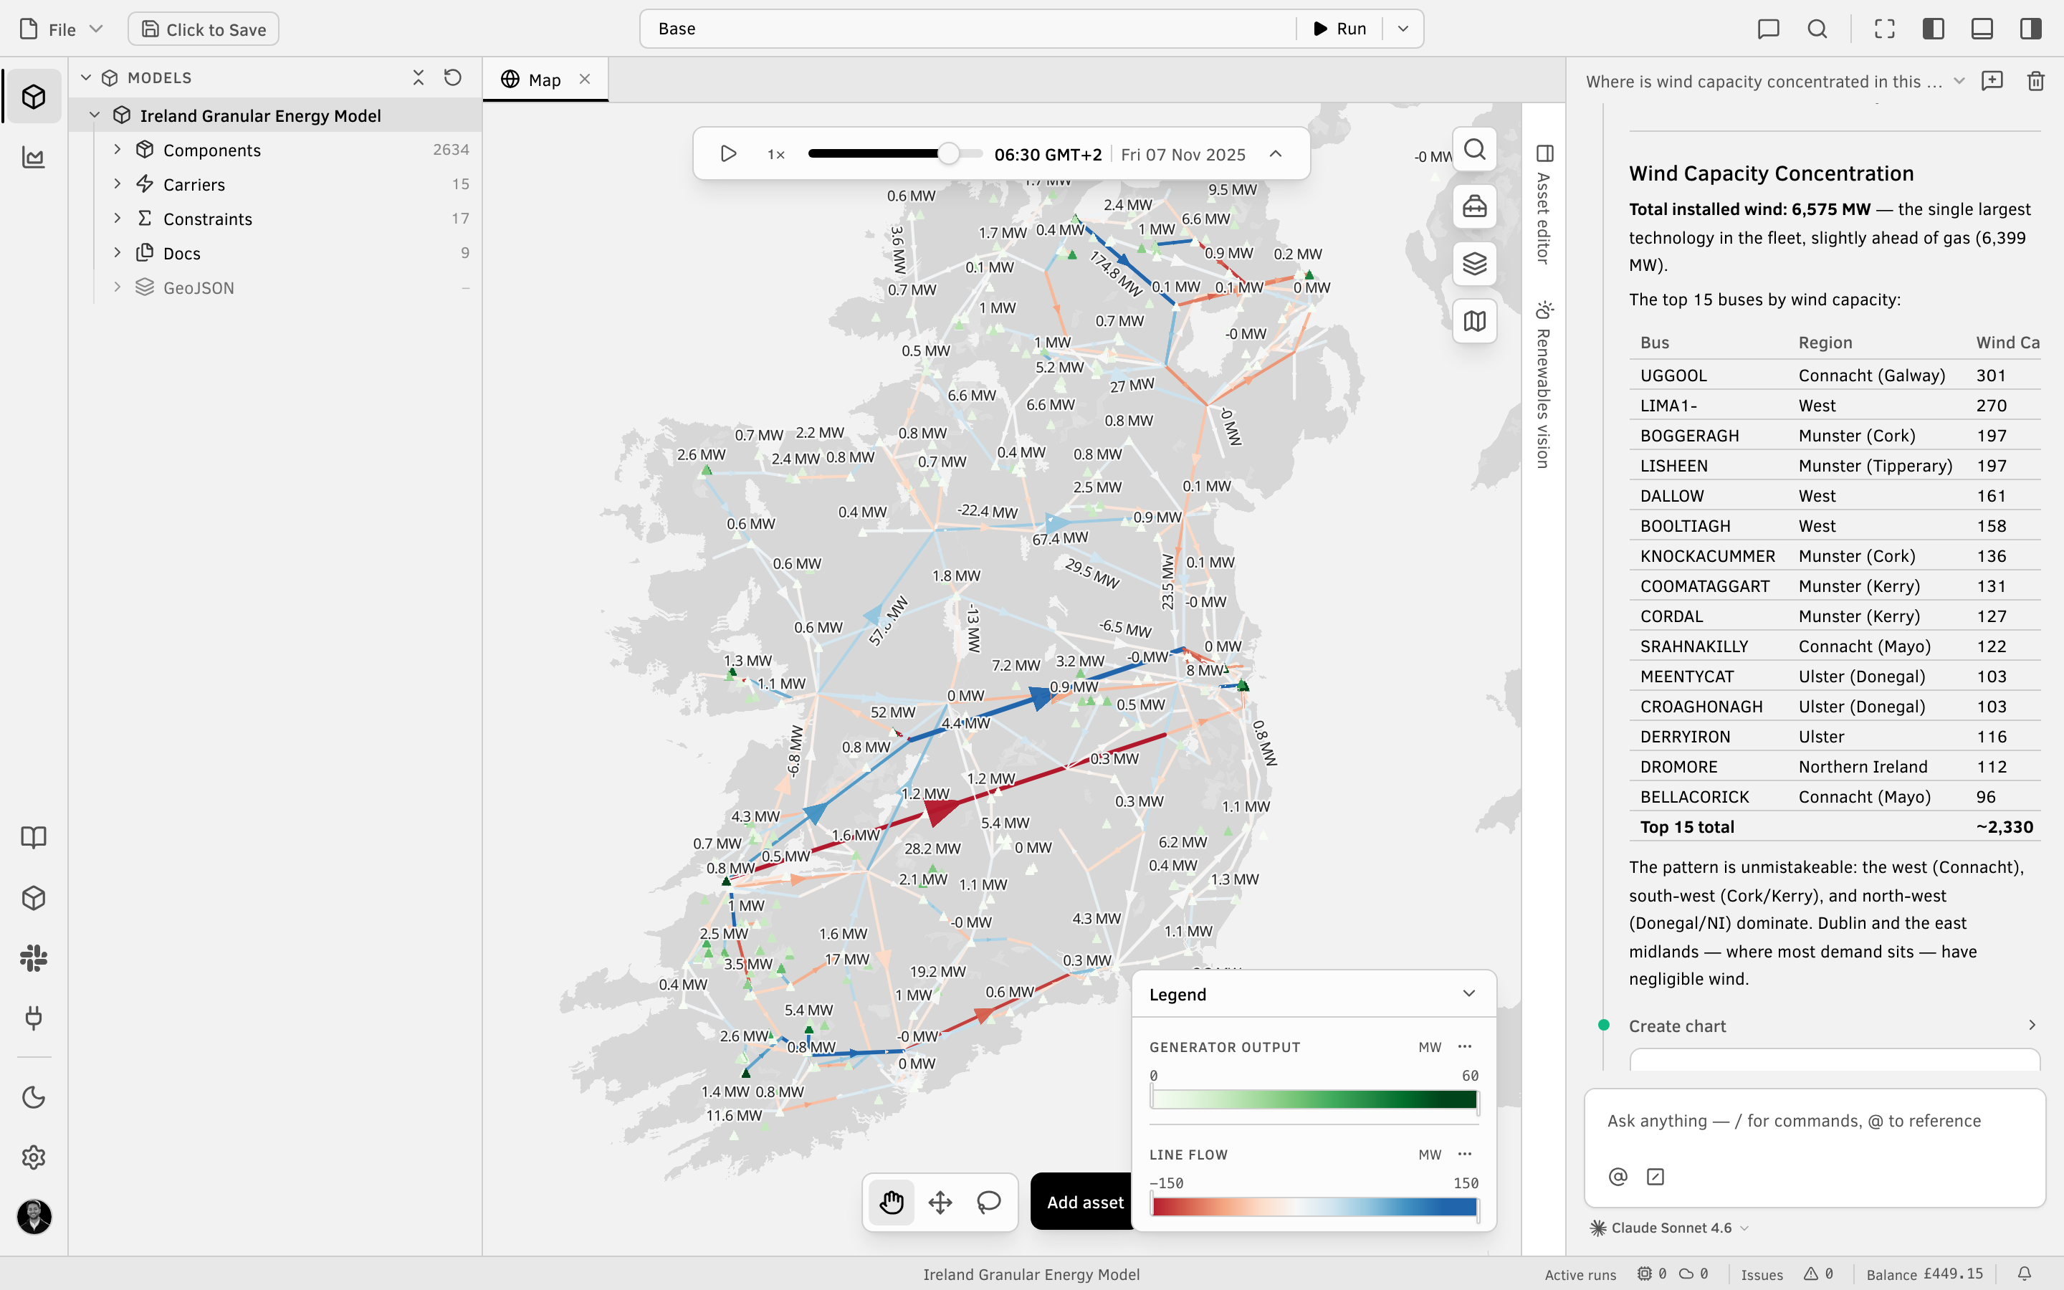Open the chart analytics sidebar icon
This screenshot has height=1290, width=2064.
(x=34, y=157)
